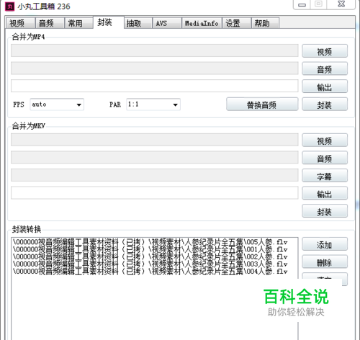Switch to the 音频 tab

tap(50, 23)
